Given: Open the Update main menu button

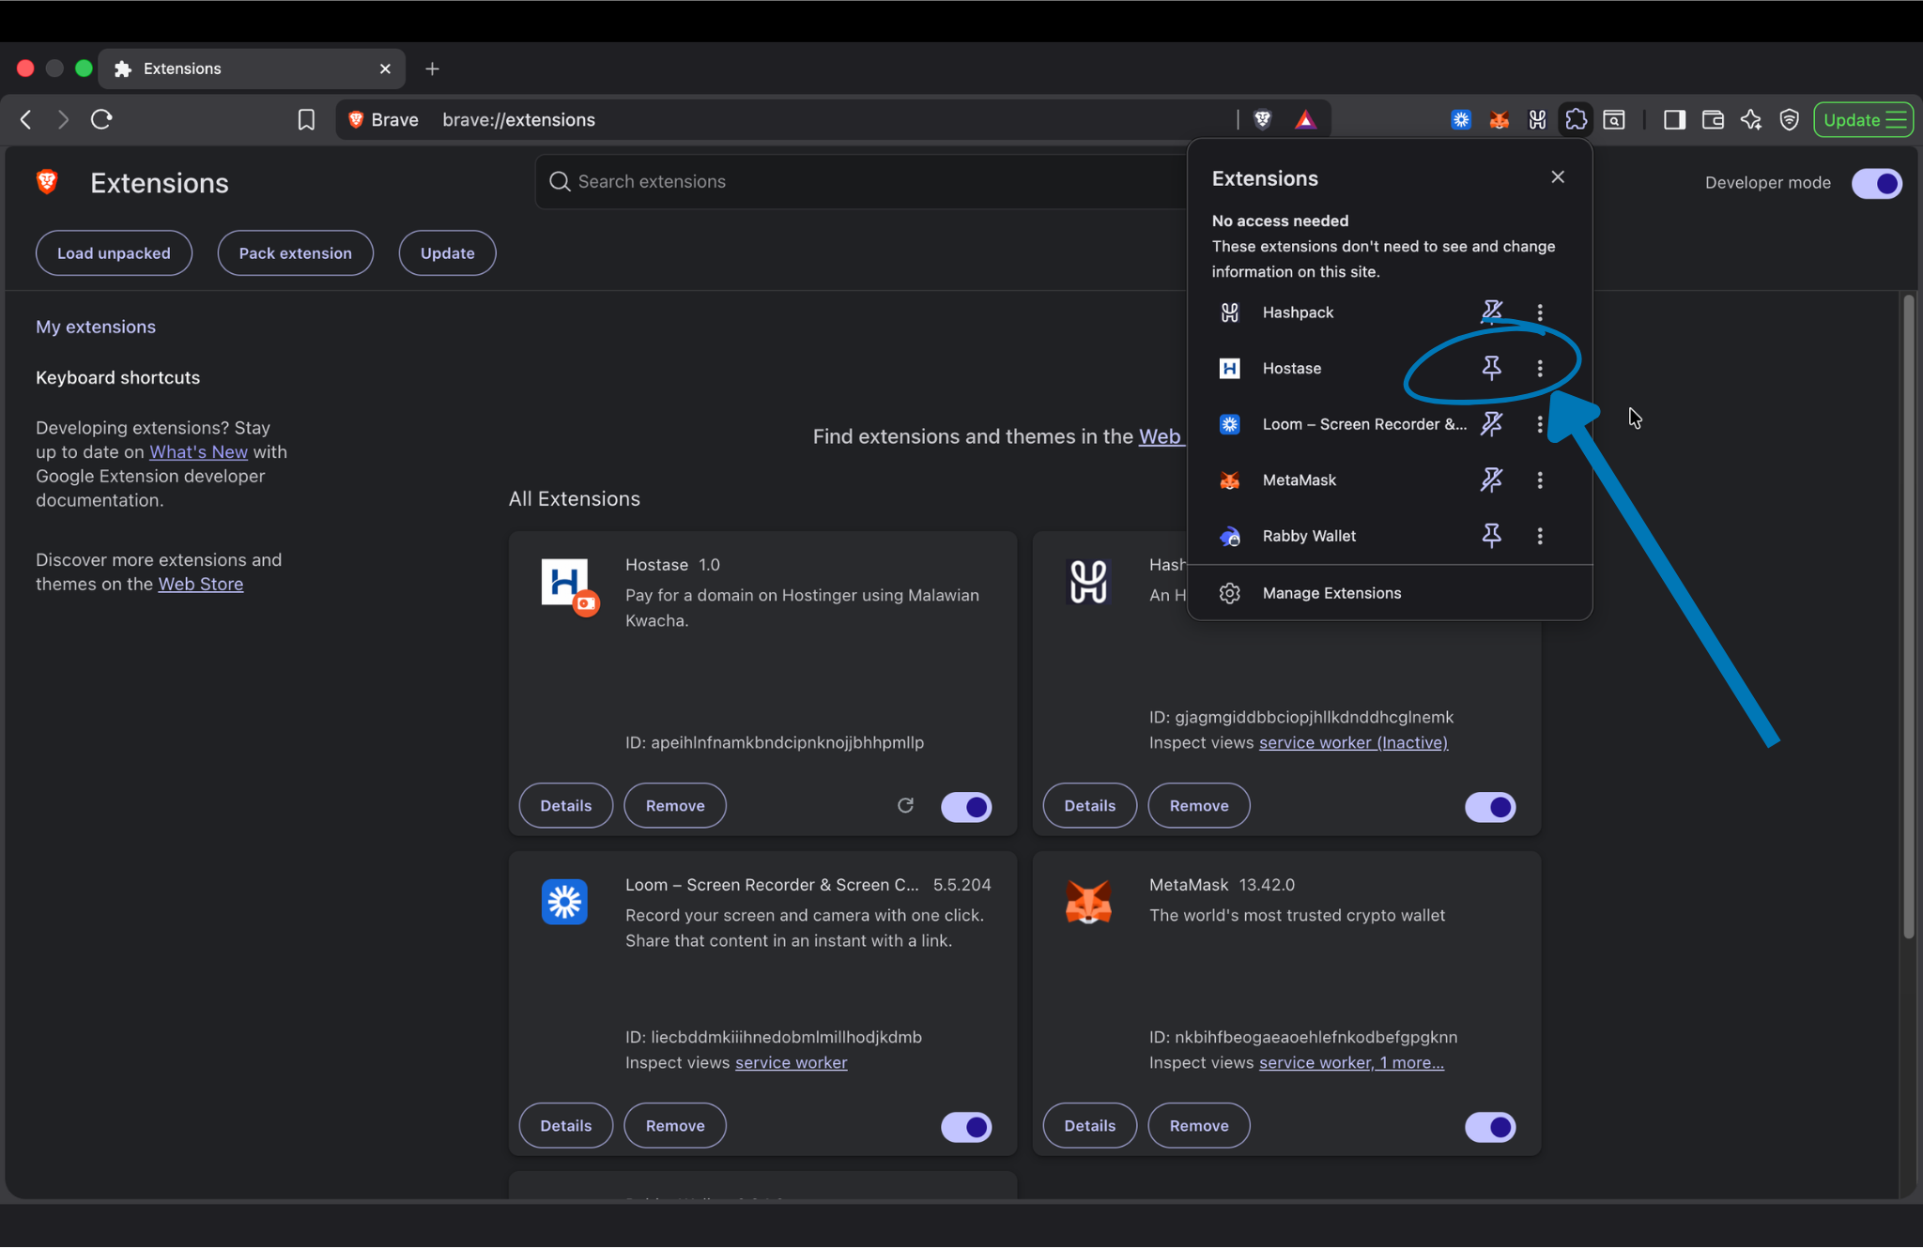Looking at the screenshot, I should pos(1864,119).
